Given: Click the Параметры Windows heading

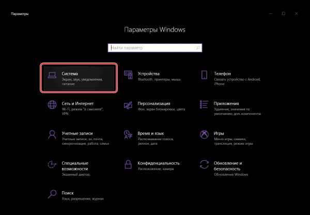Looking at the screenshot, I should pos(155,29).
